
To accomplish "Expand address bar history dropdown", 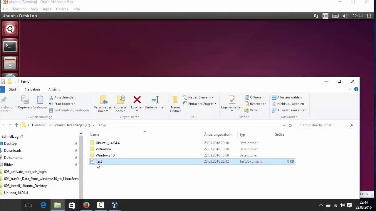I will coord(284,125).
